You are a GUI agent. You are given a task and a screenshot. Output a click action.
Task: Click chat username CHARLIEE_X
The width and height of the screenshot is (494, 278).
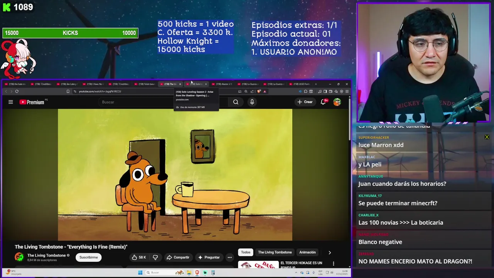pyautogui.click(x=368, y=215)
